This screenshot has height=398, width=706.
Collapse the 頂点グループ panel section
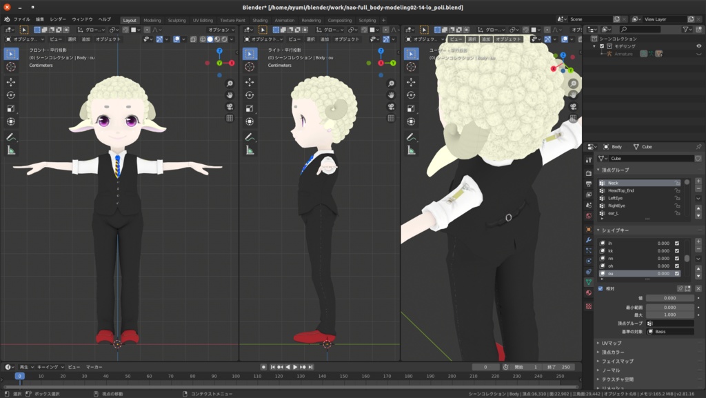pos(599,170)
